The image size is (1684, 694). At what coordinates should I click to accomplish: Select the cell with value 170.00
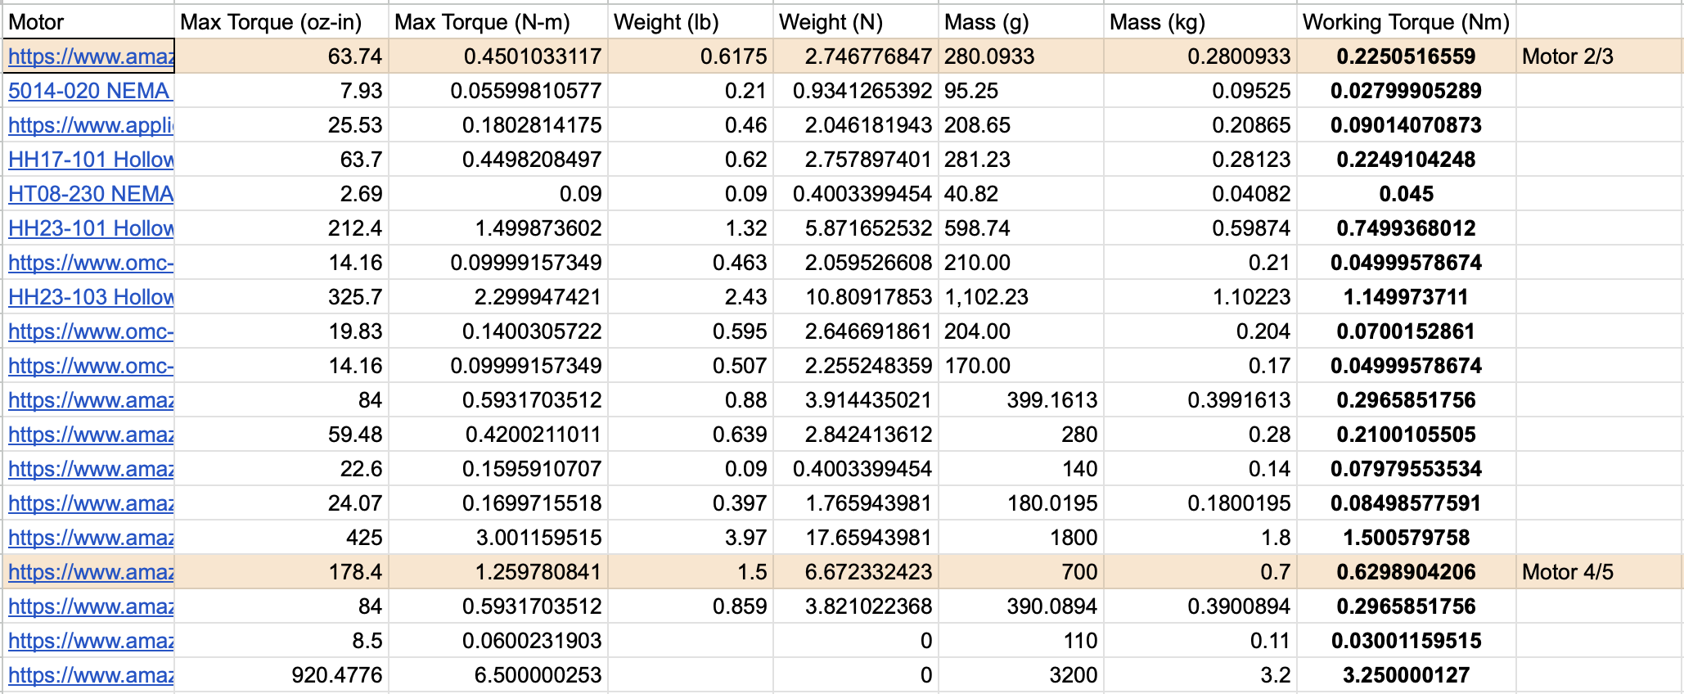click(x=1021, y=366)
